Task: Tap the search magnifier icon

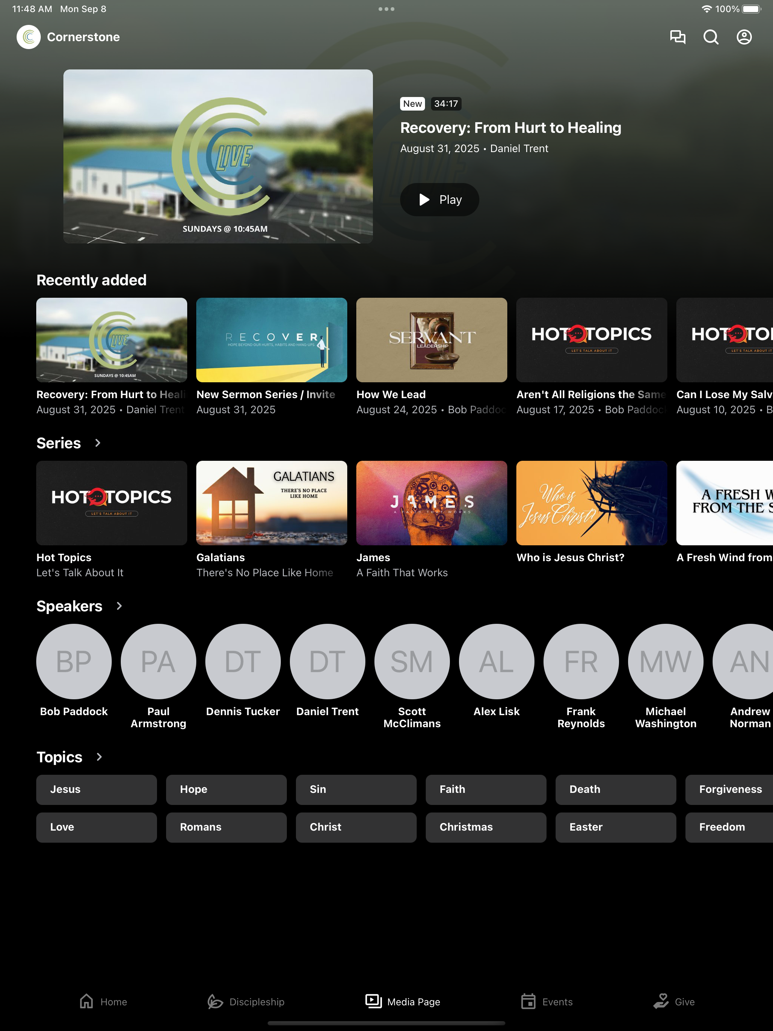Action: 710,37
